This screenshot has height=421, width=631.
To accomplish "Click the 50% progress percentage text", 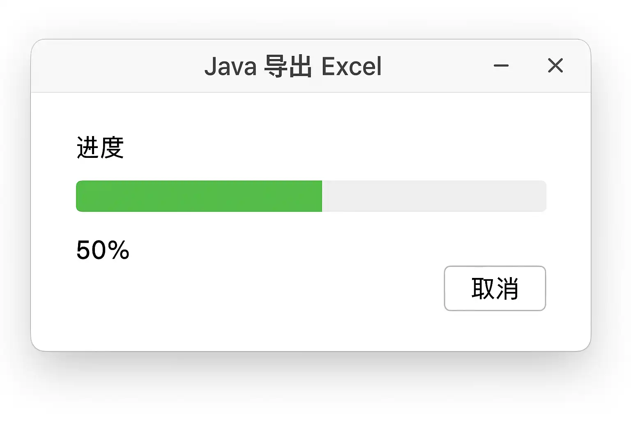I will [103, 250].
